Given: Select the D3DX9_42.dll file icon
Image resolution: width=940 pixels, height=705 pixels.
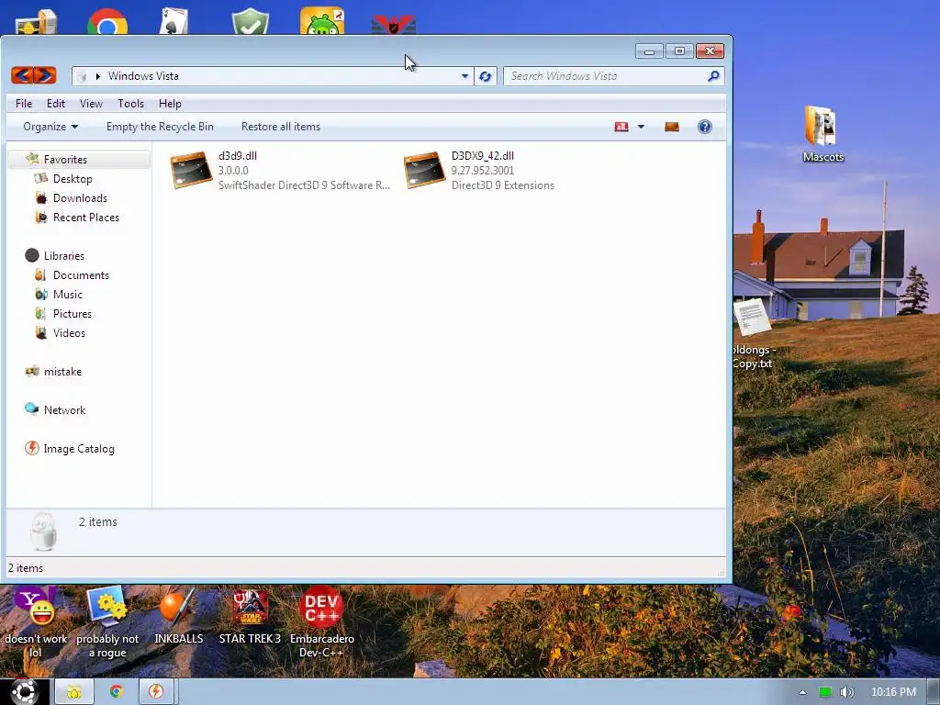Looking at the screenshot, I should point(424,170).
